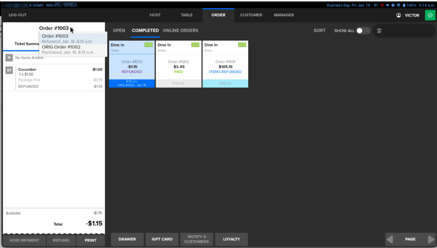Screen dimensions: 437x248
Task: Click the GIFT CARD button
Action: point(162,239)
